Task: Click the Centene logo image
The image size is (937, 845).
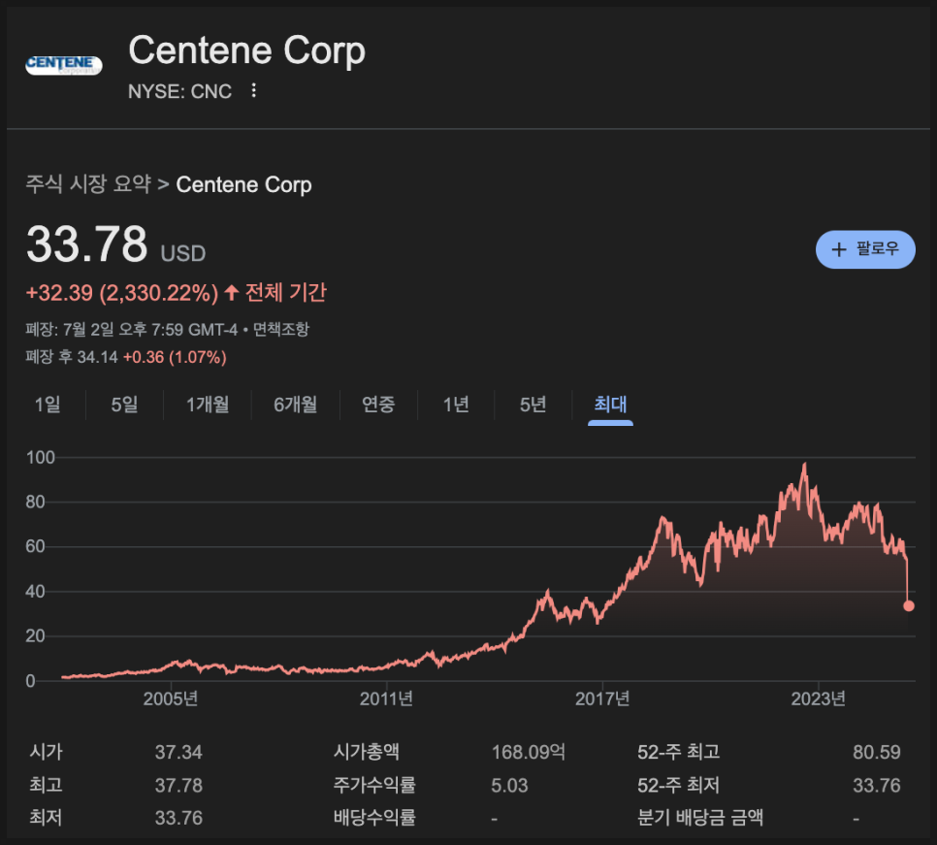Action: coord(63,65)
